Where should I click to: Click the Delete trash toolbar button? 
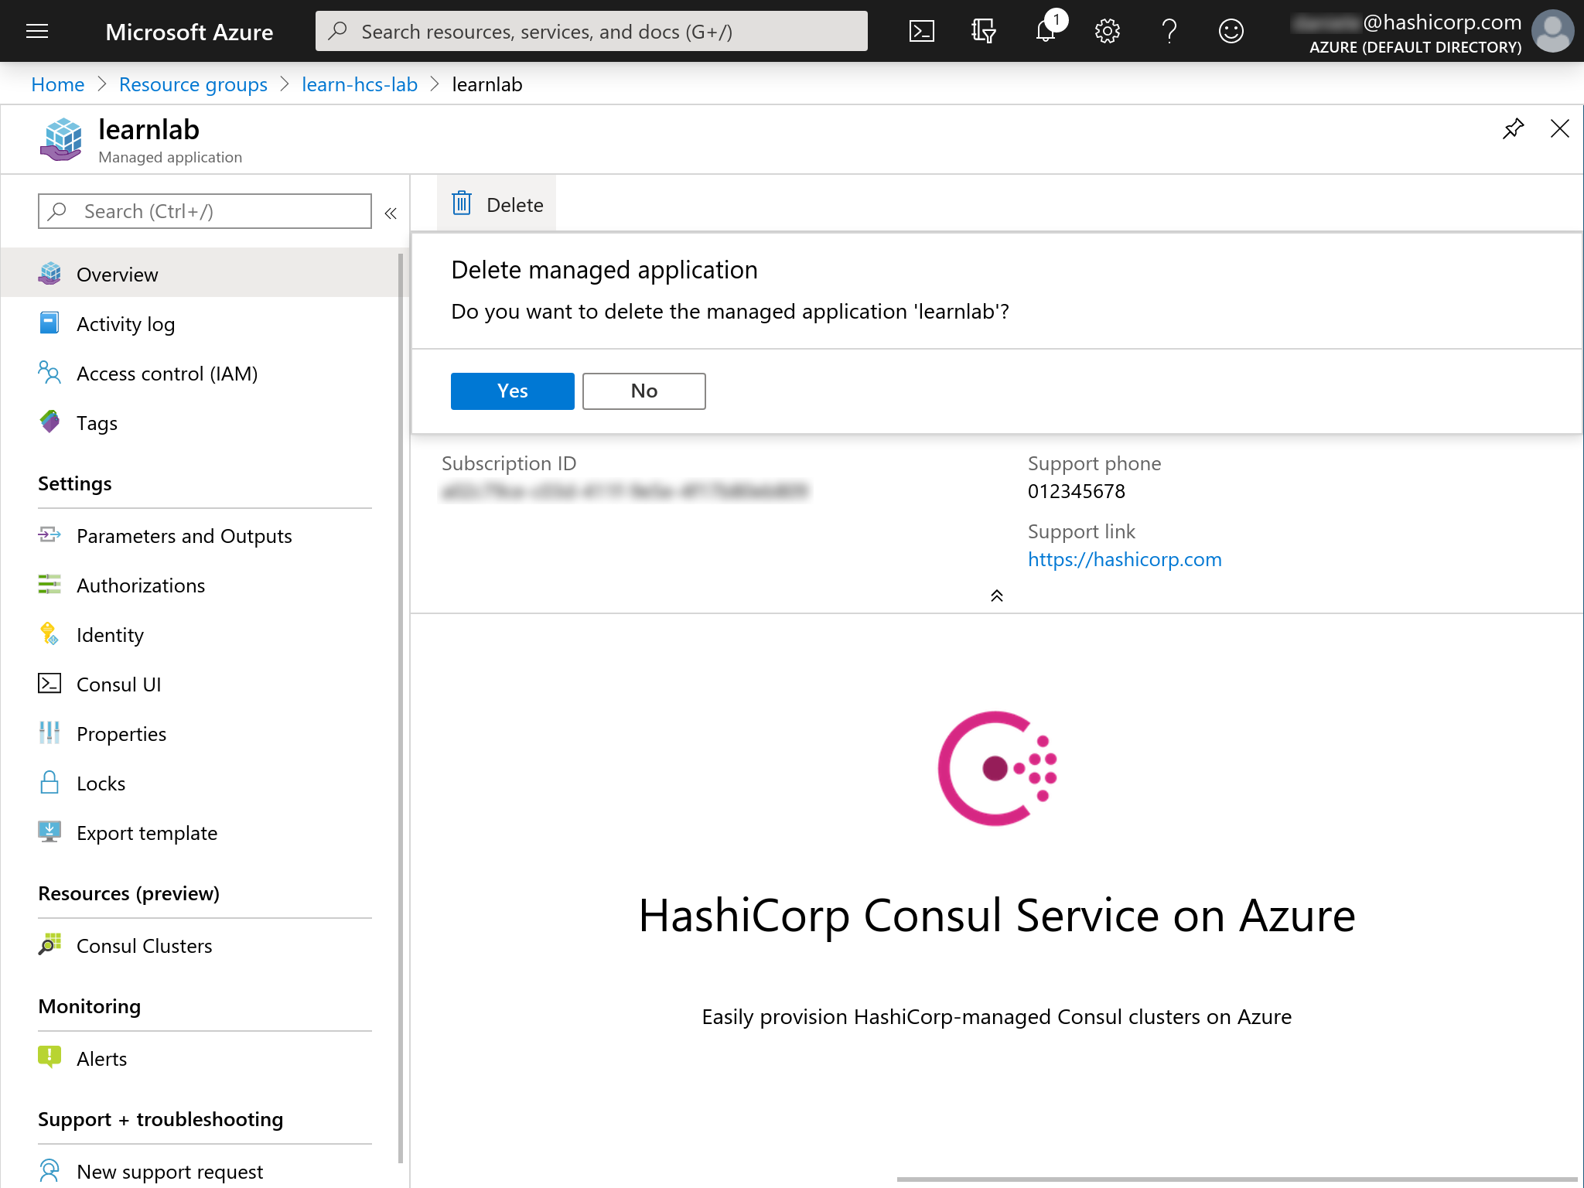(497, 204)
